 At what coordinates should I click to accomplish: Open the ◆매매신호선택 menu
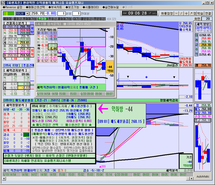coord(35,7)
